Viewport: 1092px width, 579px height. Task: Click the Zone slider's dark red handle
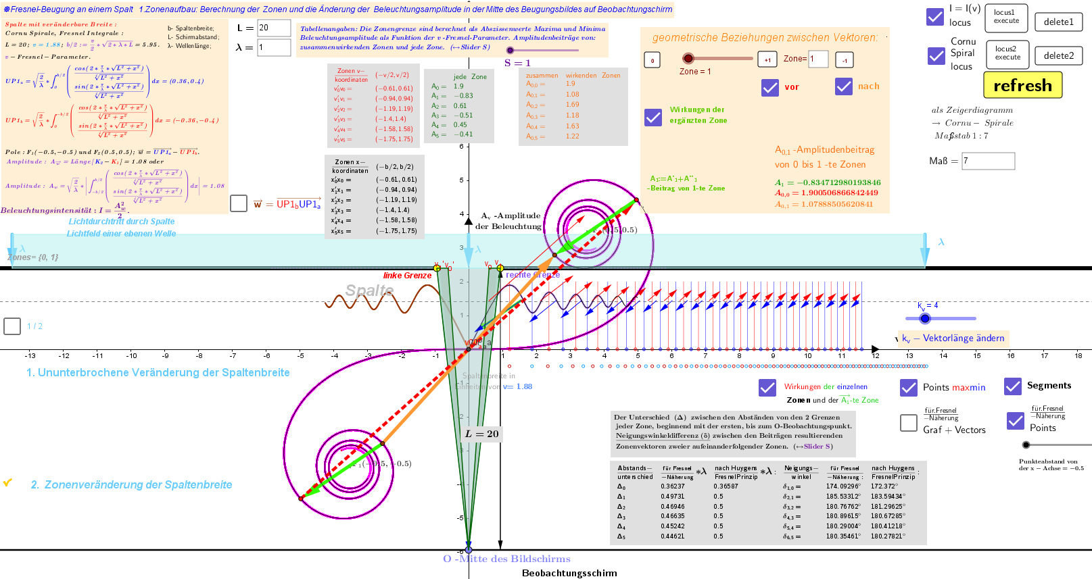coord(688,58)
